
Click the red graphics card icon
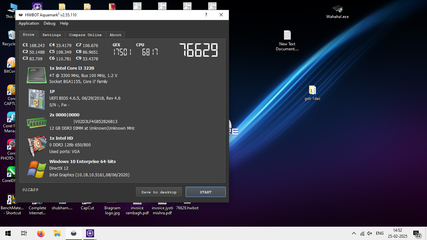point(37,146)
